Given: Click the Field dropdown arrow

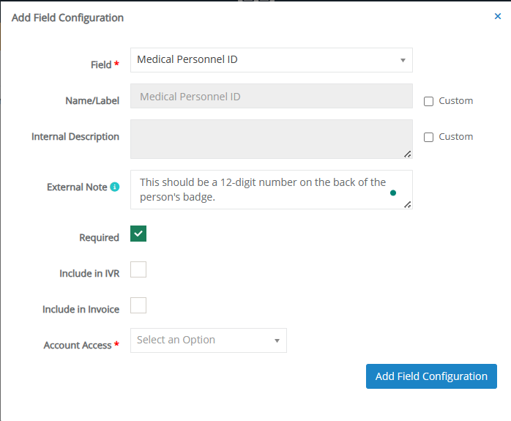Looking at the screenshot, I should [x=403, y=60].
